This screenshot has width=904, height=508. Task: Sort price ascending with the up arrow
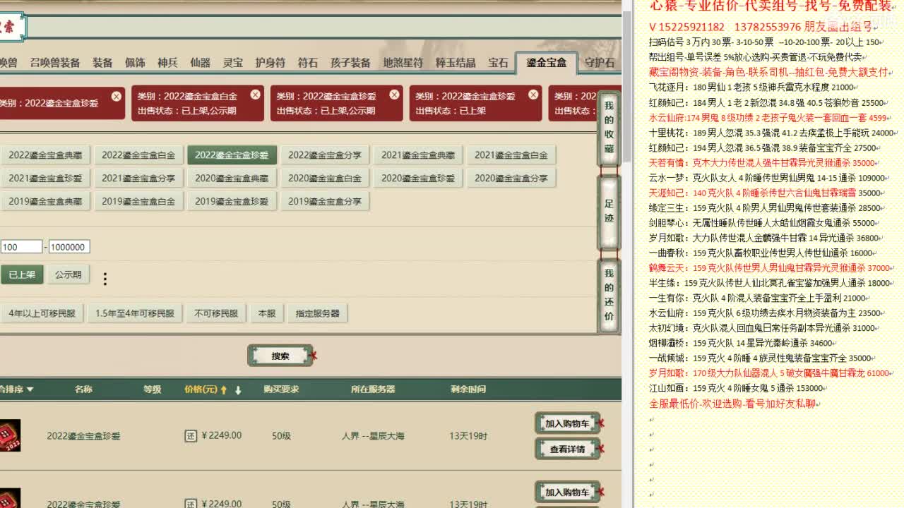click(224, 389)
